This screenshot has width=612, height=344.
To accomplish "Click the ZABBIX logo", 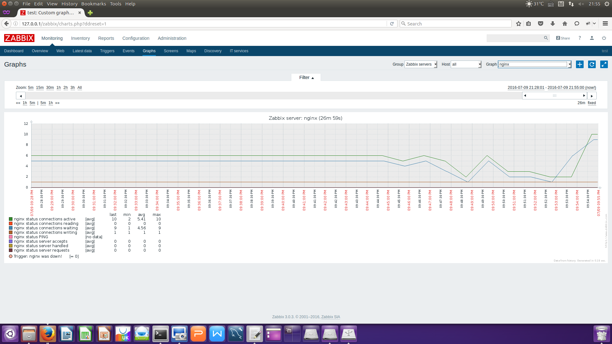I will [x=19, y=38].
